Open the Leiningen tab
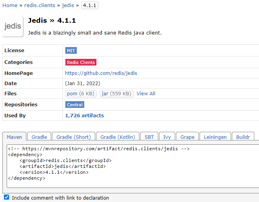Viewport: 259px width, 202px height. (215, 137)
